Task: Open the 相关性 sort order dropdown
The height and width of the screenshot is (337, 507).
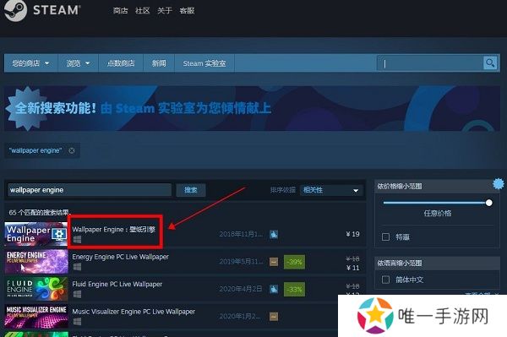Action: pos(331,190)
